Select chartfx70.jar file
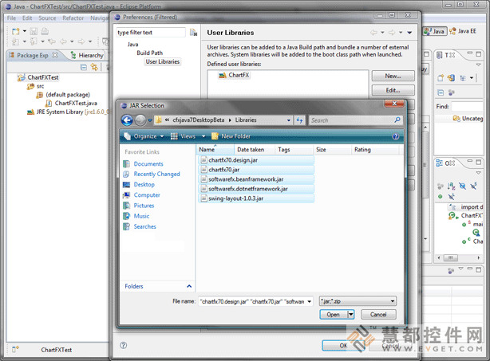The height and width of the screenshot is (361, 490). coord(256,170)
